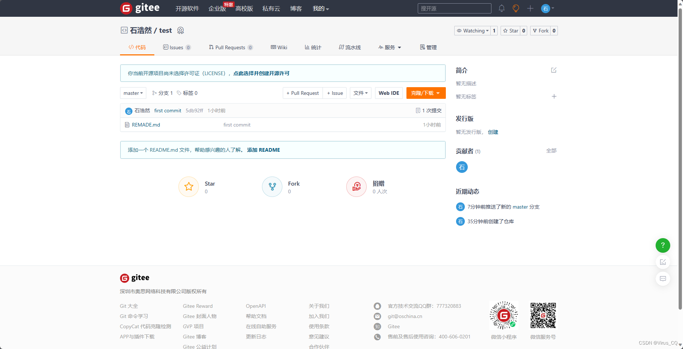The width and height of the screenshot is (683, 349).
Task: Fork the test repository
Action: click(540, 31)
